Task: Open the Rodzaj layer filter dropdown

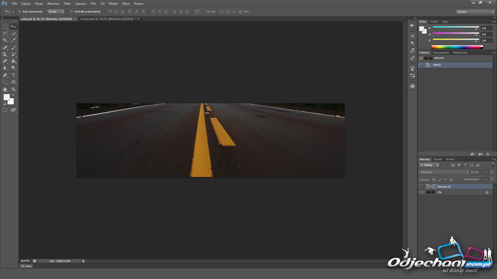Action: 429,165
